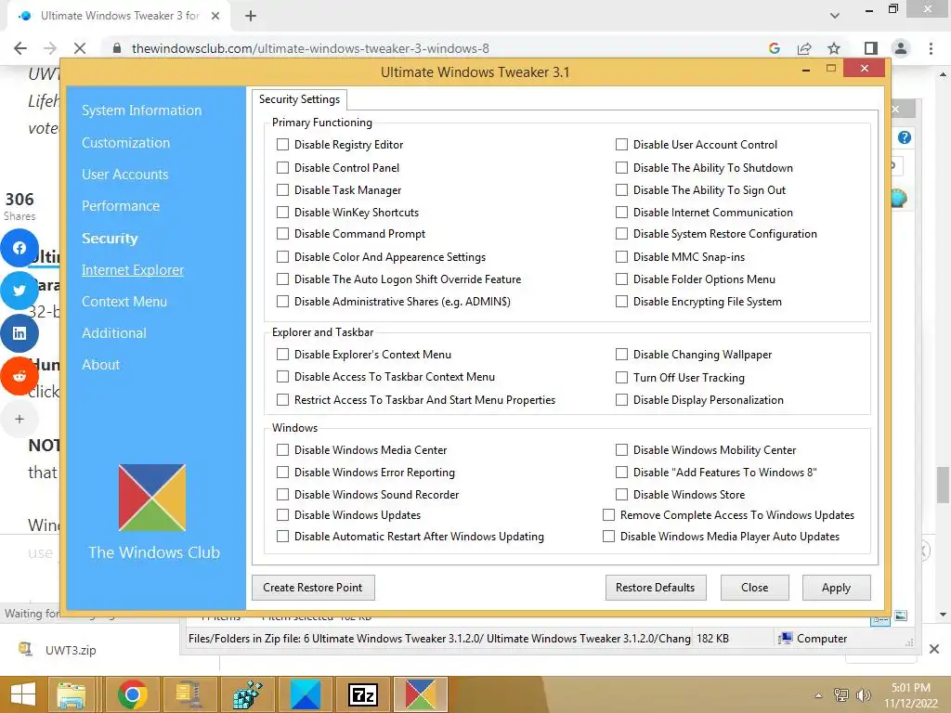Expand Chrome tab search chevron
The image size is (951, 713).
(x=835, y=16)
